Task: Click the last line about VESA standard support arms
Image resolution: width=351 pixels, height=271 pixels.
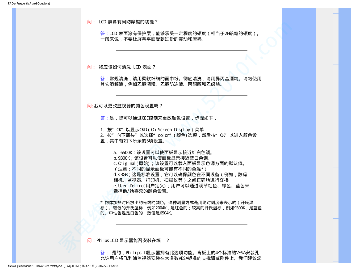Action: (181, 258)
